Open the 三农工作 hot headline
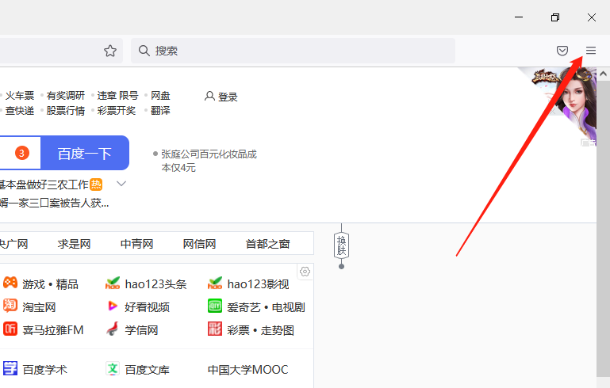The image size is (610, 388). pyautogui.click(x=44, y=184)
